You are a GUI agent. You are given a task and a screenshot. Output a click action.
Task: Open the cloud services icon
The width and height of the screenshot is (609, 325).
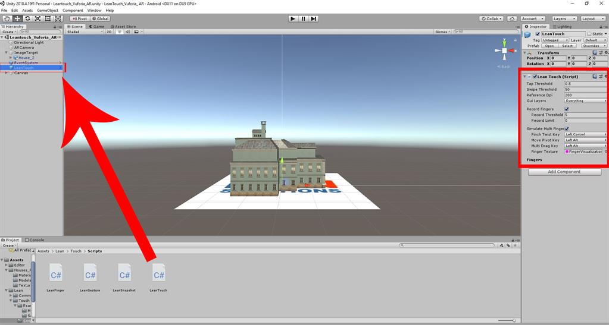[x=512, y=18]
